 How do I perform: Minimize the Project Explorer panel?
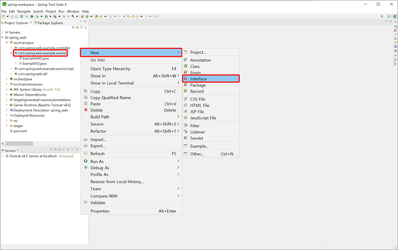[x=81, y=21]
